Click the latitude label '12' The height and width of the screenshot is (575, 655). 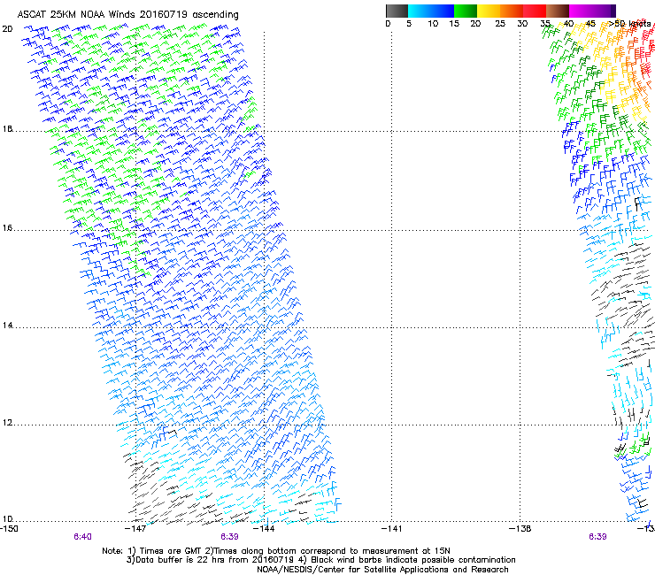(7, 423)
